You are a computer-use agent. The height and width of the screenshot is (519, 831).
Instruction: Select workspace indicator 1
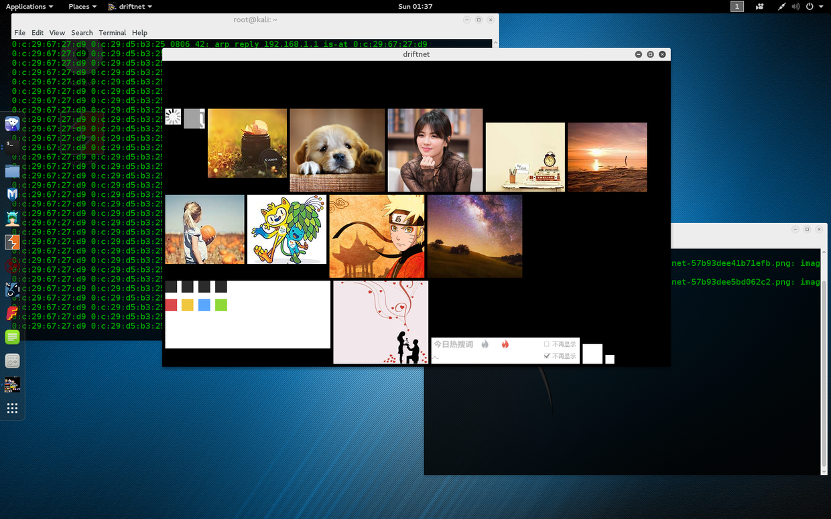(737, 6)
